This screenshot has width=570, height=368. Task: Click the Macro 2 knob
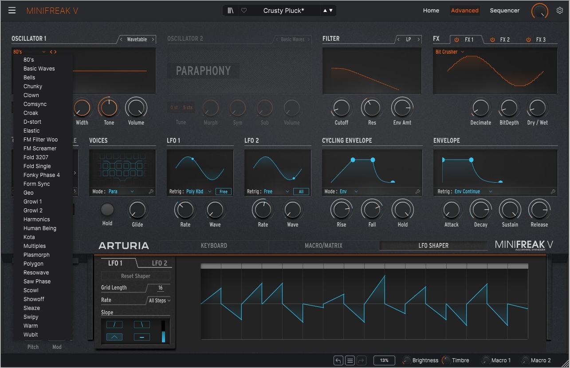coord(525,360)
